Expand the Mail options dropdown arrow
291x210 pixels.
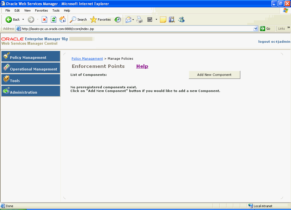pos(133,20)
